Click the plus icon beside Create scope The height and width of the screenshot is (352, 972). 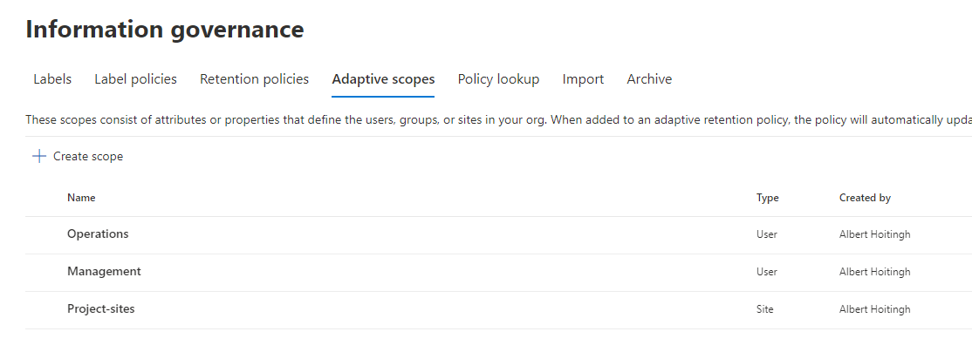click(x=38, y=157)
